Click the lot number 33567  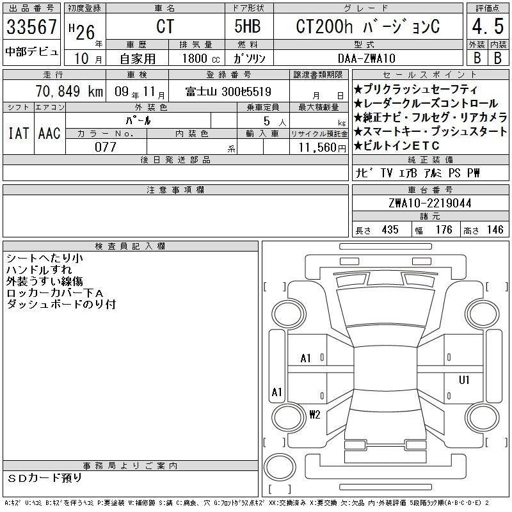click(x=31, y=26)
